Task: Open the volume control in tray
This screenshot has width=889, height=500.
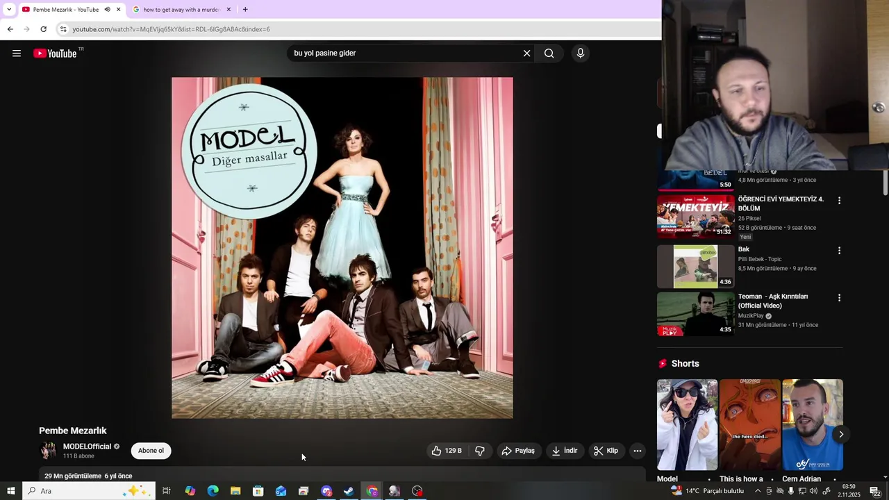Action: (813, 491)
